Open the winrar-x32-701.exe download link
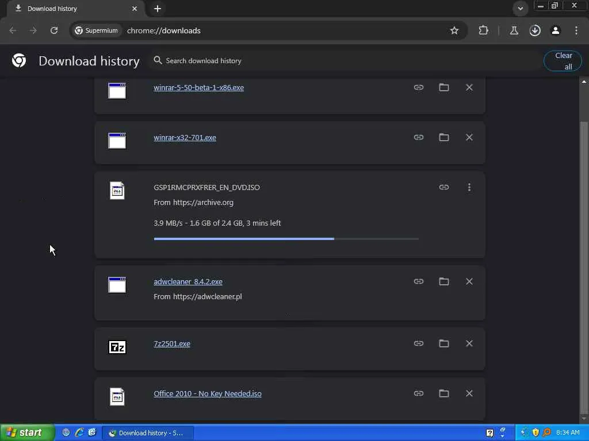The height and width of the screenshot is (441, 589). 185,138
